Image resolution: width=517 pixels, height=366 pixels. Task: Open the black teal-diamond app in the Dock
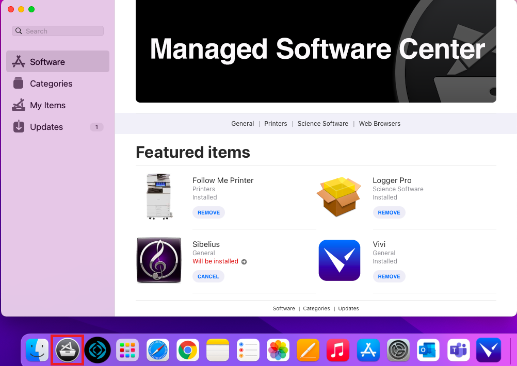tap(98, 350)
